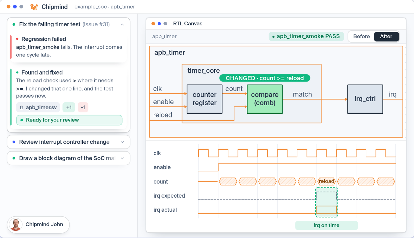The image size is (414, 238).
Task: Click the example_soc · apb_timer breadcrumb
Action: click(105, 7)
